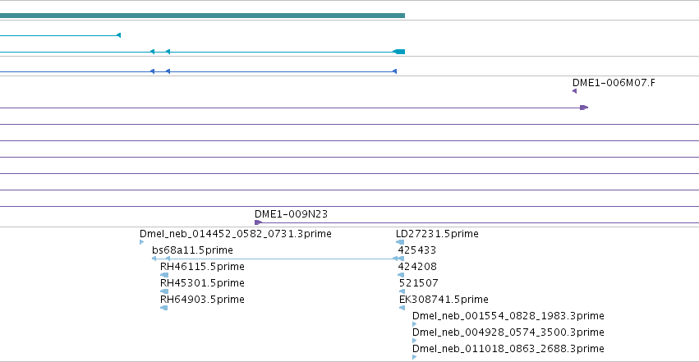Select Dmel_neb_011018_0863_2688.3prime label

pyautogui.click(x=508, y=349)
